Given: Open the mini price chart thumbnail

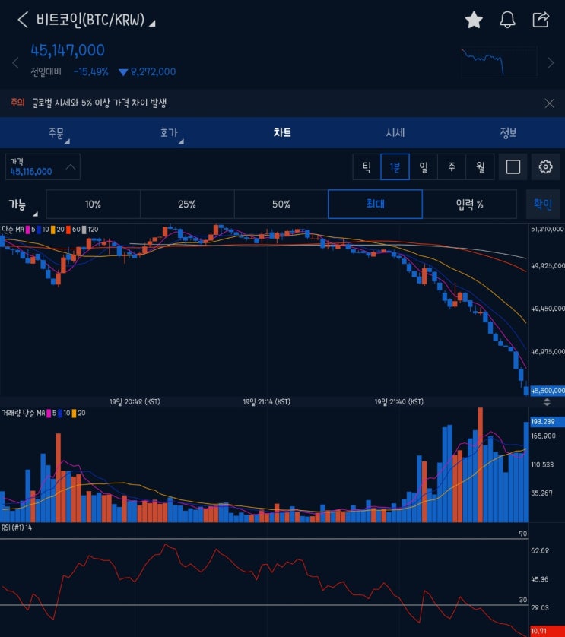Looking at the screenshot, I should (499, 62).
